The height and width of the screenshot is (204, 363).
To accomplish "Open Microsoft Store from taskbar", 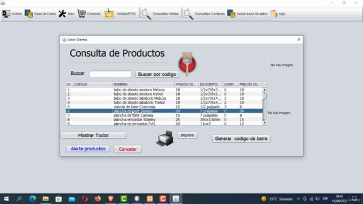I will pyautogui.click(x=58, y=199).
